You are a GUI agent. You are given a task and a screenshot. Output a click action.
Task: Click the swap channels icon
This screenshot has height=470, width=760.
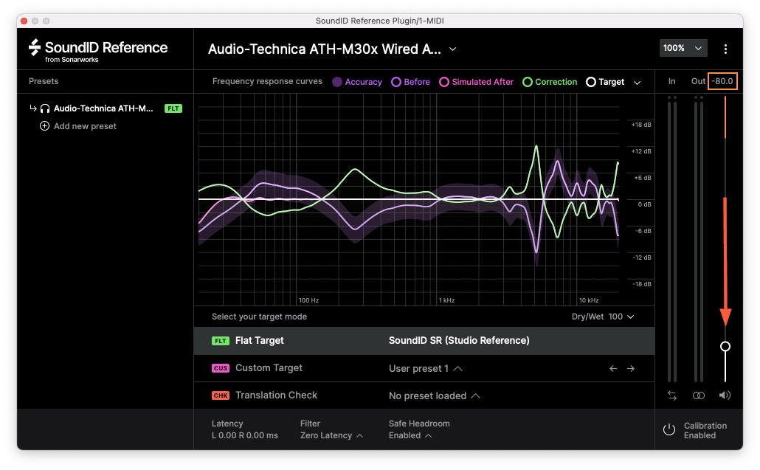(x=671, y=395)
